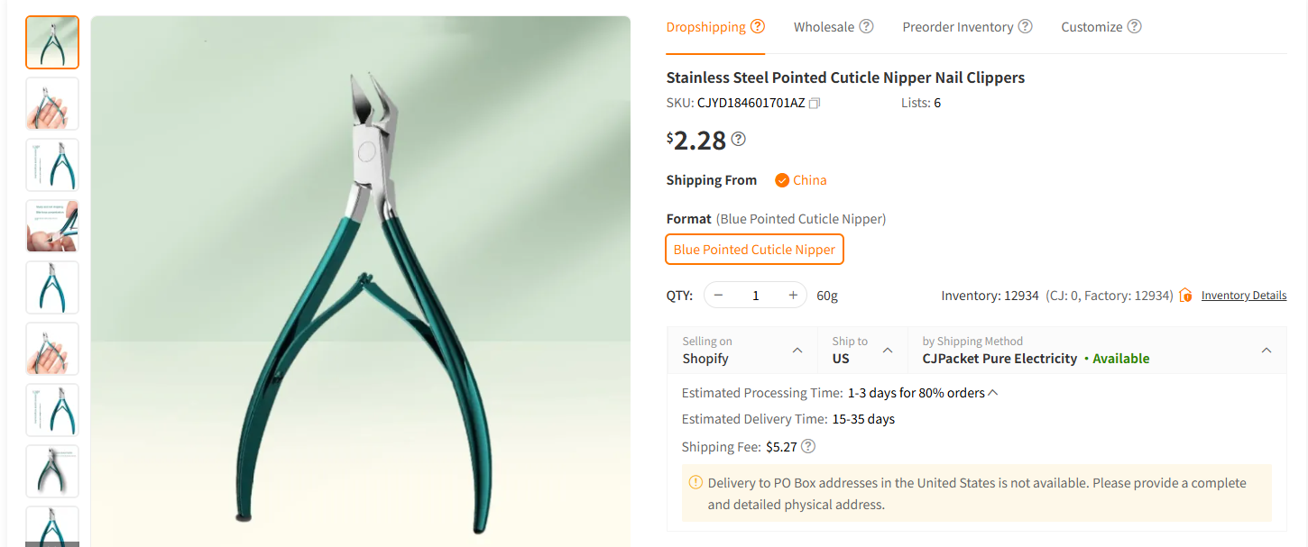Collapse the estimated processing time details
This screenshot has width=1308, height=547.
click(x=992, y=392)
